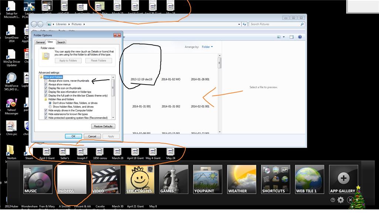
Task: Click the Pictures file list scrollbar thumb
Action: (x=219, y=63)
